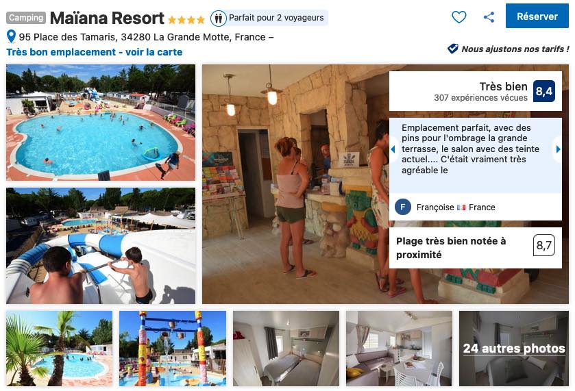Screen dimensions: 575x391
Task: Open the palm tree pool thumbnail
Action: pyautogui.click(x=60, y=349)
